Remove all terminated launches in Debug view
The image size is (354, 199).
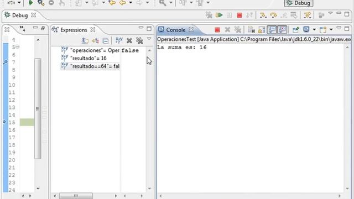(x=209, y=15)
